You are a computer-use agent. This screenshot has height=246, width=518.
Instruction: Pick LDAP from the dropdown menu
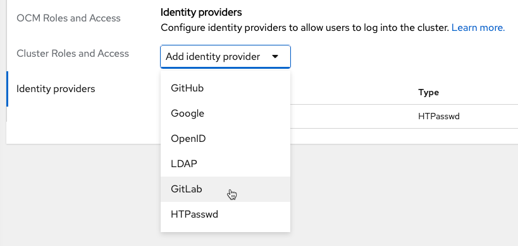point(225,163)
